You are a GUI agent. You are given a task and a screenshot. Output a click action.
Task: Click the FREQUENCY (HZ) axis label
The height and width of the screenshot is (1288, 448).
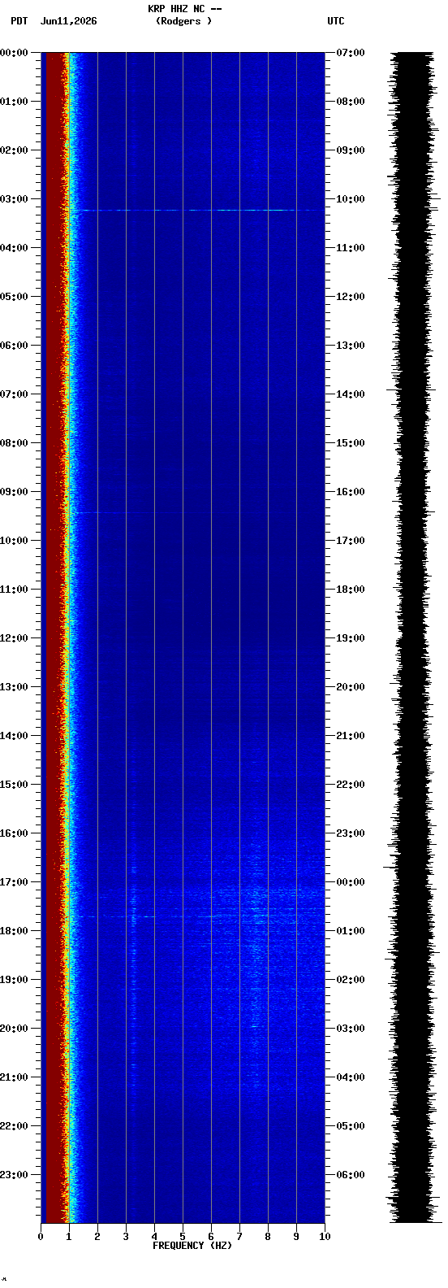click(x=192, y=1246)
